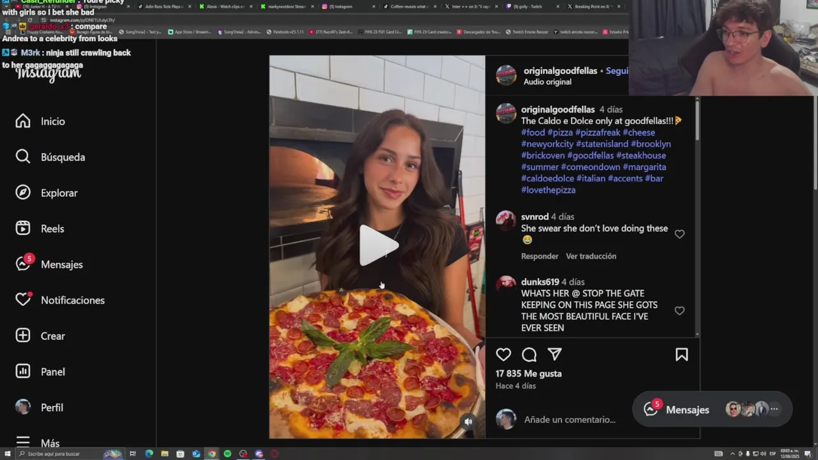
Task: Like dunks619's comment
Action: 679,310
